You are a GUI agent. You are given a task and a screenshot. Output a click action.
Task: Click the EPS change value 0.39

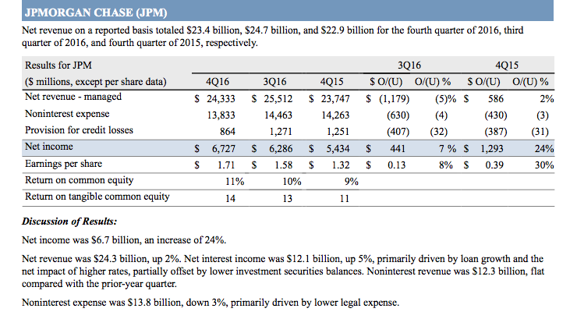(x=494, y=165)
